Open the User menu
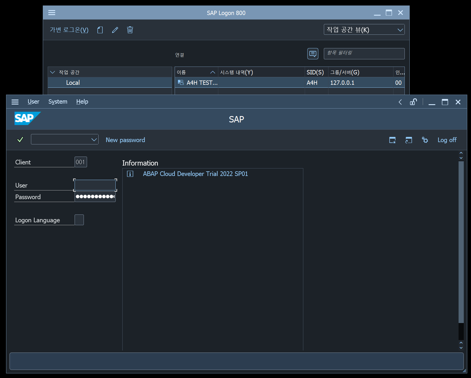471x378 pixels. tap(34, 102)
